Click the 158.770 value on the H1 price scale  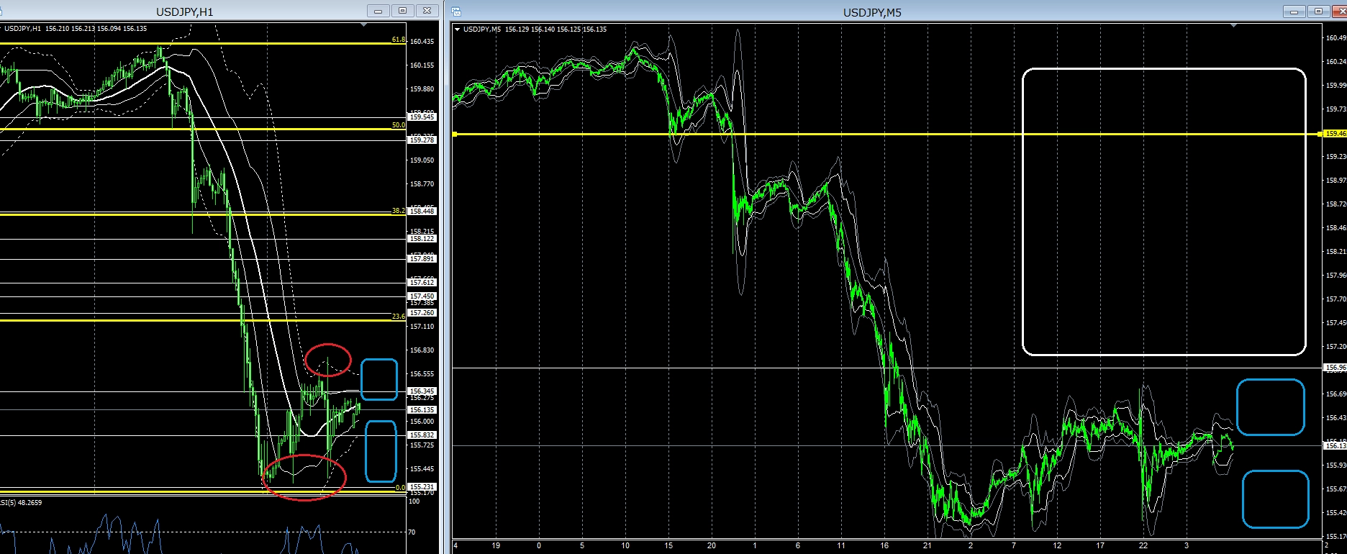pyautogui.click(x=422, y=184)
